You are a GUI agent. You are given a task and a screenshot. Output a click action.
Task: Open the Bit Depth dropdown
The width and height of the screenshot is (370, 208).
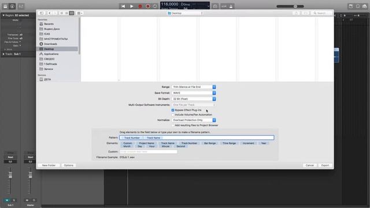click(194, 99)
